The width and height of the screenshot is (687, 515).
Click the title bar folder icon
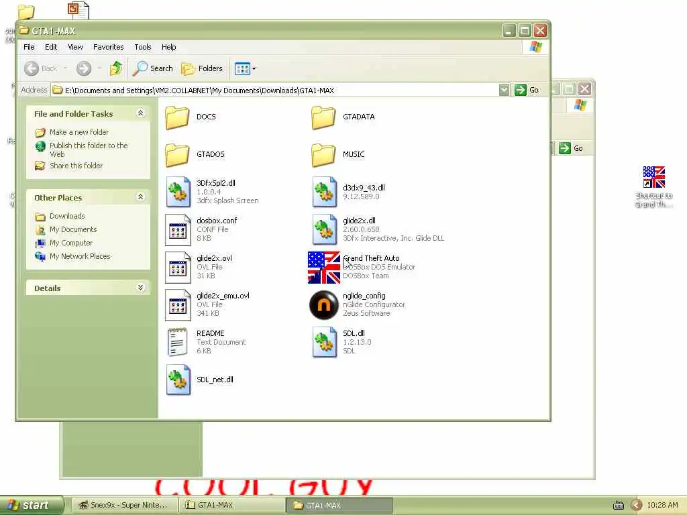coord(23,31)
